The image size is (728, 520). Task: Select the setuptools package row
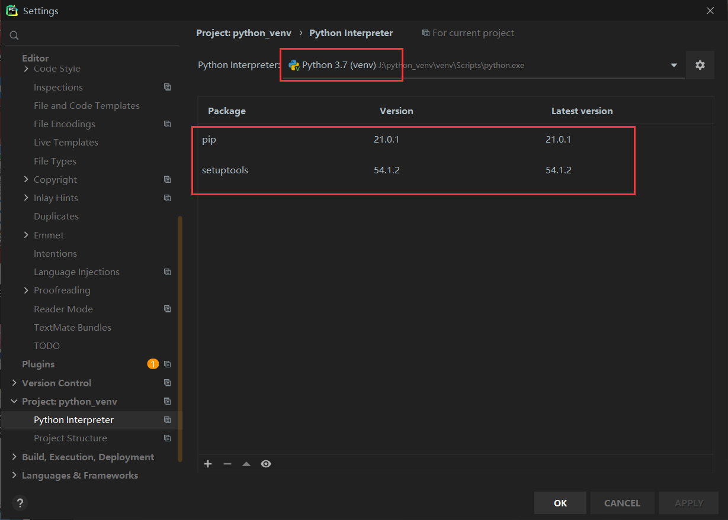pyautogui.click(x=456, y=170)
